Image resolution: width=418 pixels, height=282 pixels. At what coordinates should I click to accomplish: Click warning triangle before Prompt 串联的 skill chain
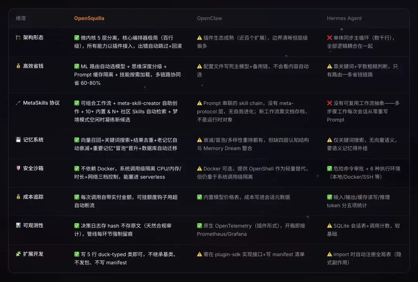click(x=199, y=103)
